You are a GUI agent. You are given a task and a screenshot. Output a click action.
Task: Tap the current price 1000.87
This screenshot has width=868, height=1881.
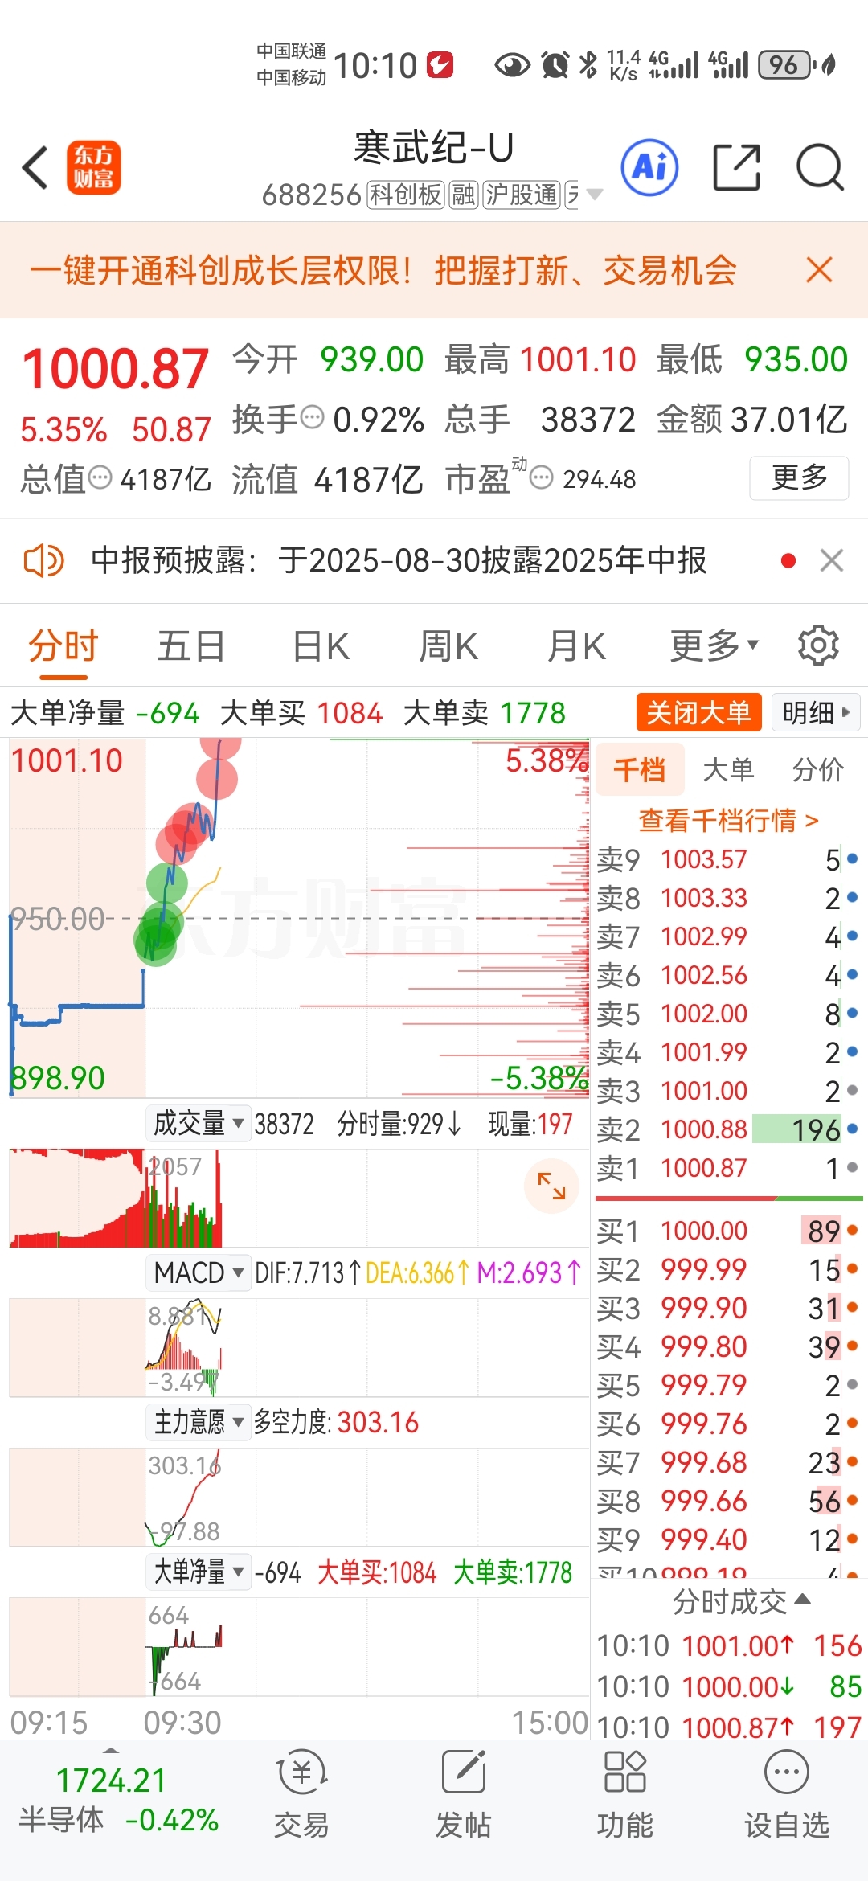[x=115, y=369]
